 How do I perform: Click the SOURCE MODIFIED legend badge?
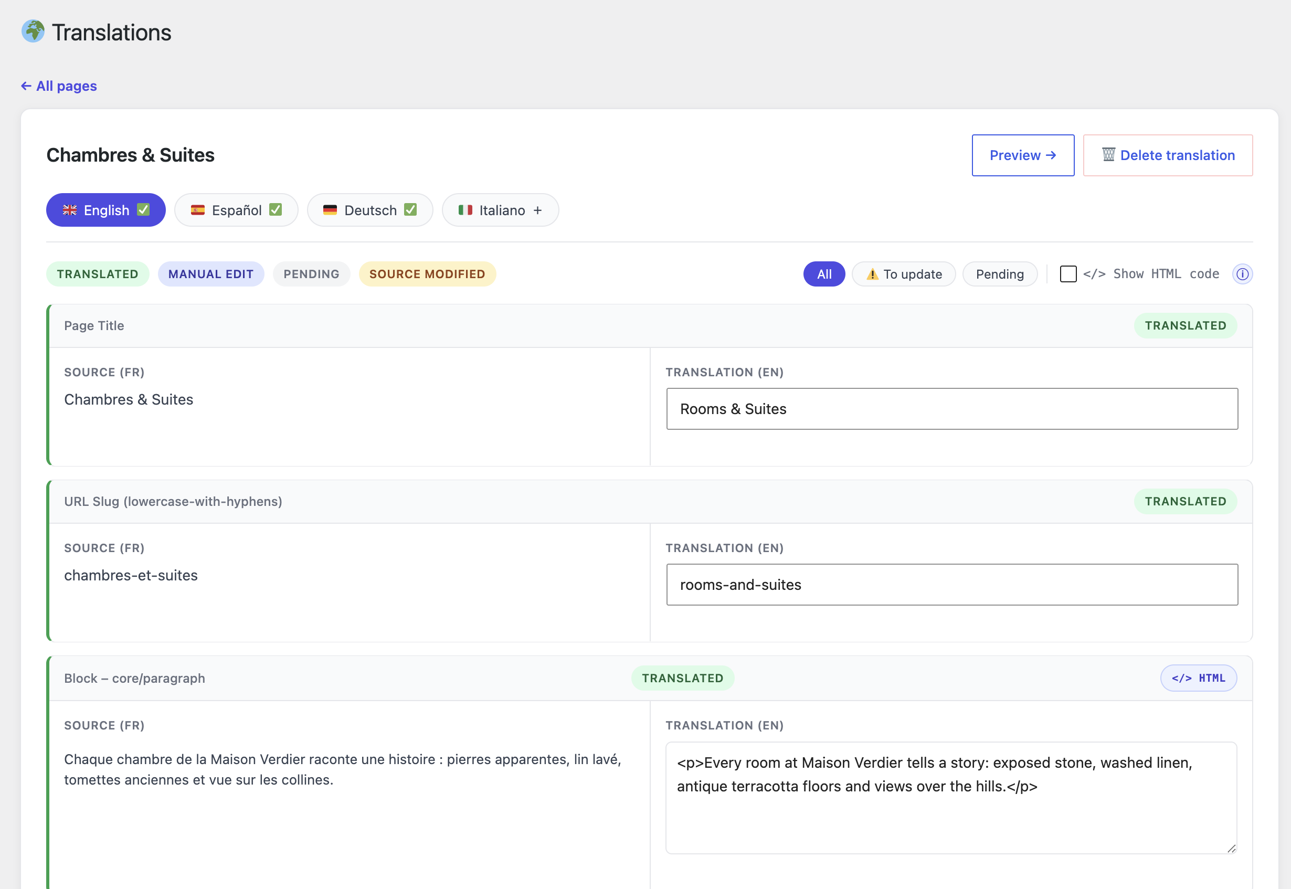(x=427, y=274)
